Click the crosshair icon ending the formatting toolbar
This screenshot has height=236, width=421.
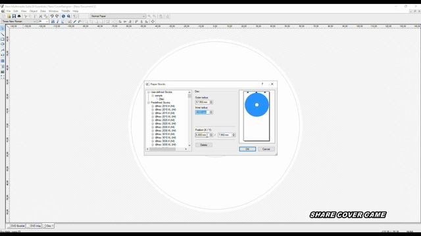coord(153,22)
